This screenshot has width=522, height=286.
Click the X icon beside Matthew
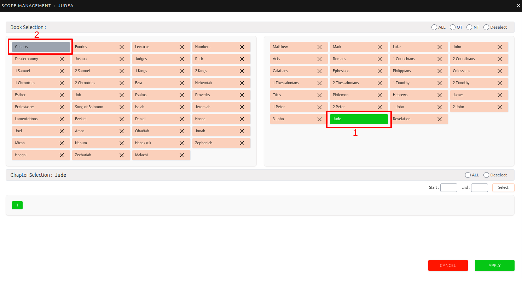(x=319, y=47)
